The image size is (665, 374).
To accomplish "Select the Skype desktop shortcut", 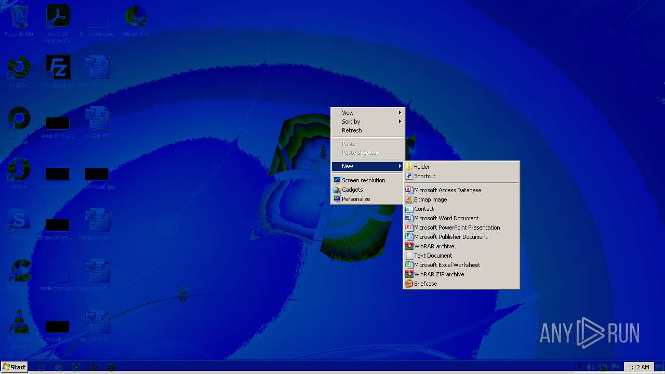I will pyautogui.click(x=19, y=224).
